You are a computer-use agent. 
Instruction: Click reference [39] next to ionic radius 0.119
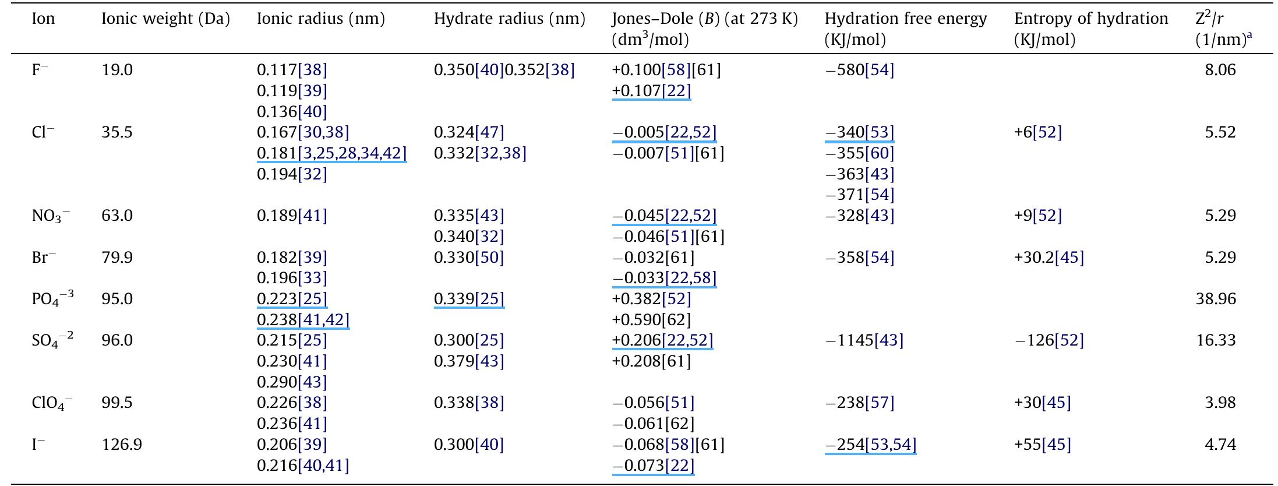(x=312, y=91)
